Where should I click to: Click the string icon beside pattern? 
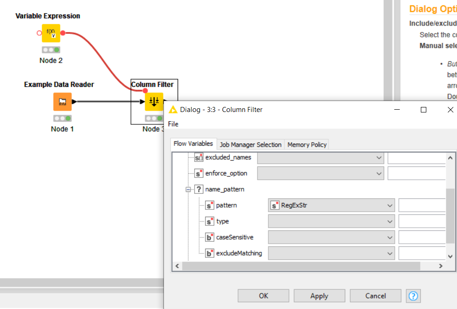[210, 206]
